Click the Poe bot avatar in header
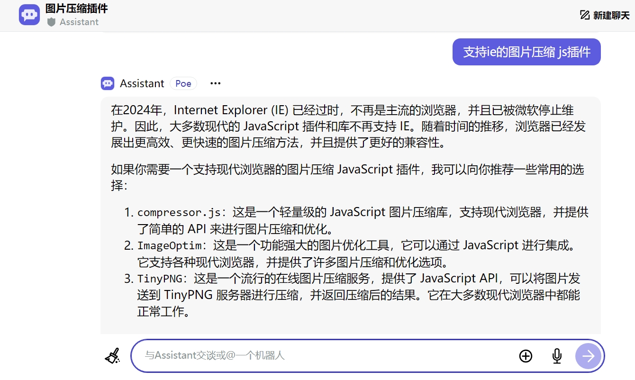This screenshot has height=380, width=635. click(29, 15)
